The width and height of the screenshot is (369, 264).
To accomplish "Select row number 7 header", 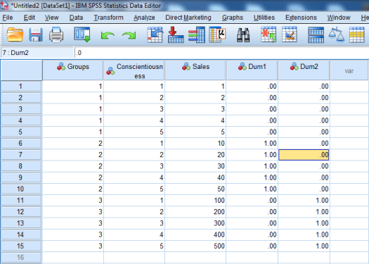I will coord(21,155).
